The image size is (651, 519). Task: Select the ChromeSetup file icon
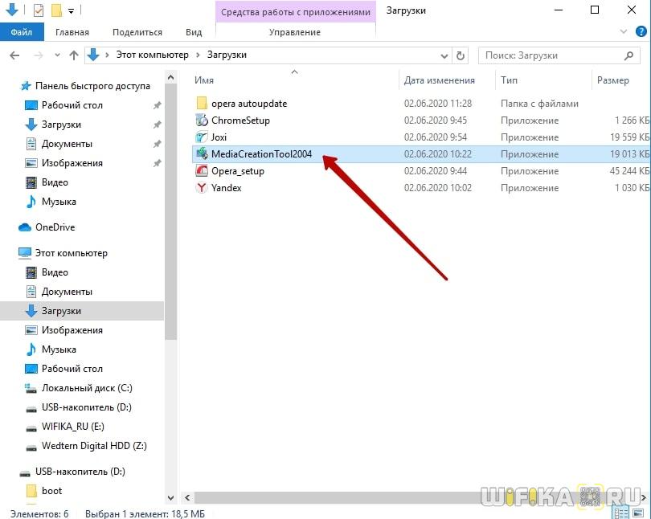pyautogui.click(x=202, y=121)
